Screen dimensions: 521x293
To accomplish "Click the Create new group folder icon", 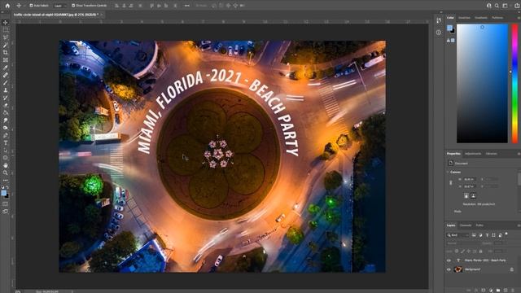I will pyautogui.click(x=498, y=291).
